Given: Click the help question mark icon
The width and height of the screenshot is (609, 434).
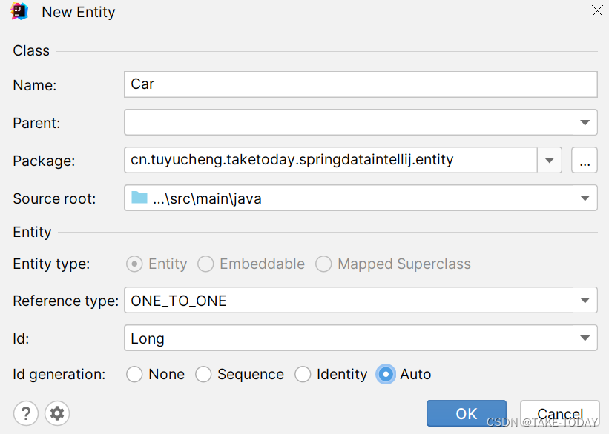Looking at the screenshot, I should 25,413.
